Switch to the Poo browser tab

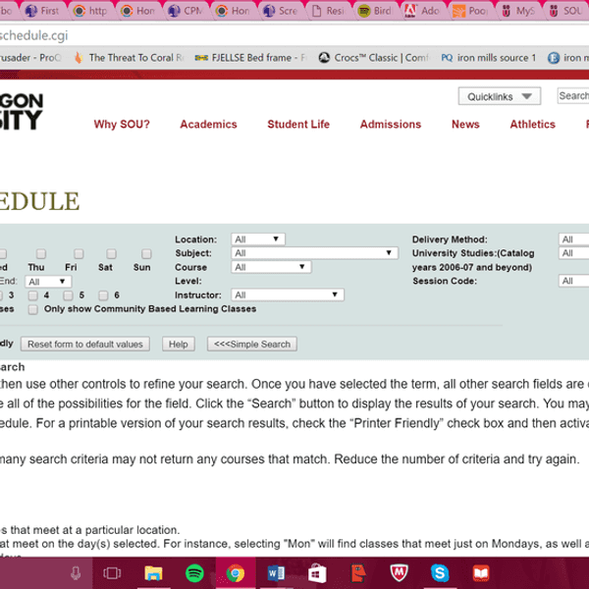[x=470, y=11]
